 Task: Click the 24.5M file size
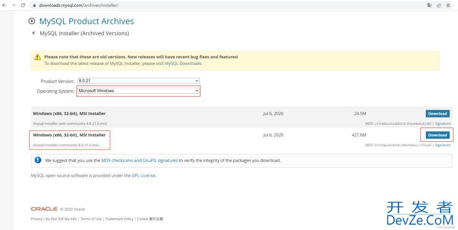click(360, 114)
